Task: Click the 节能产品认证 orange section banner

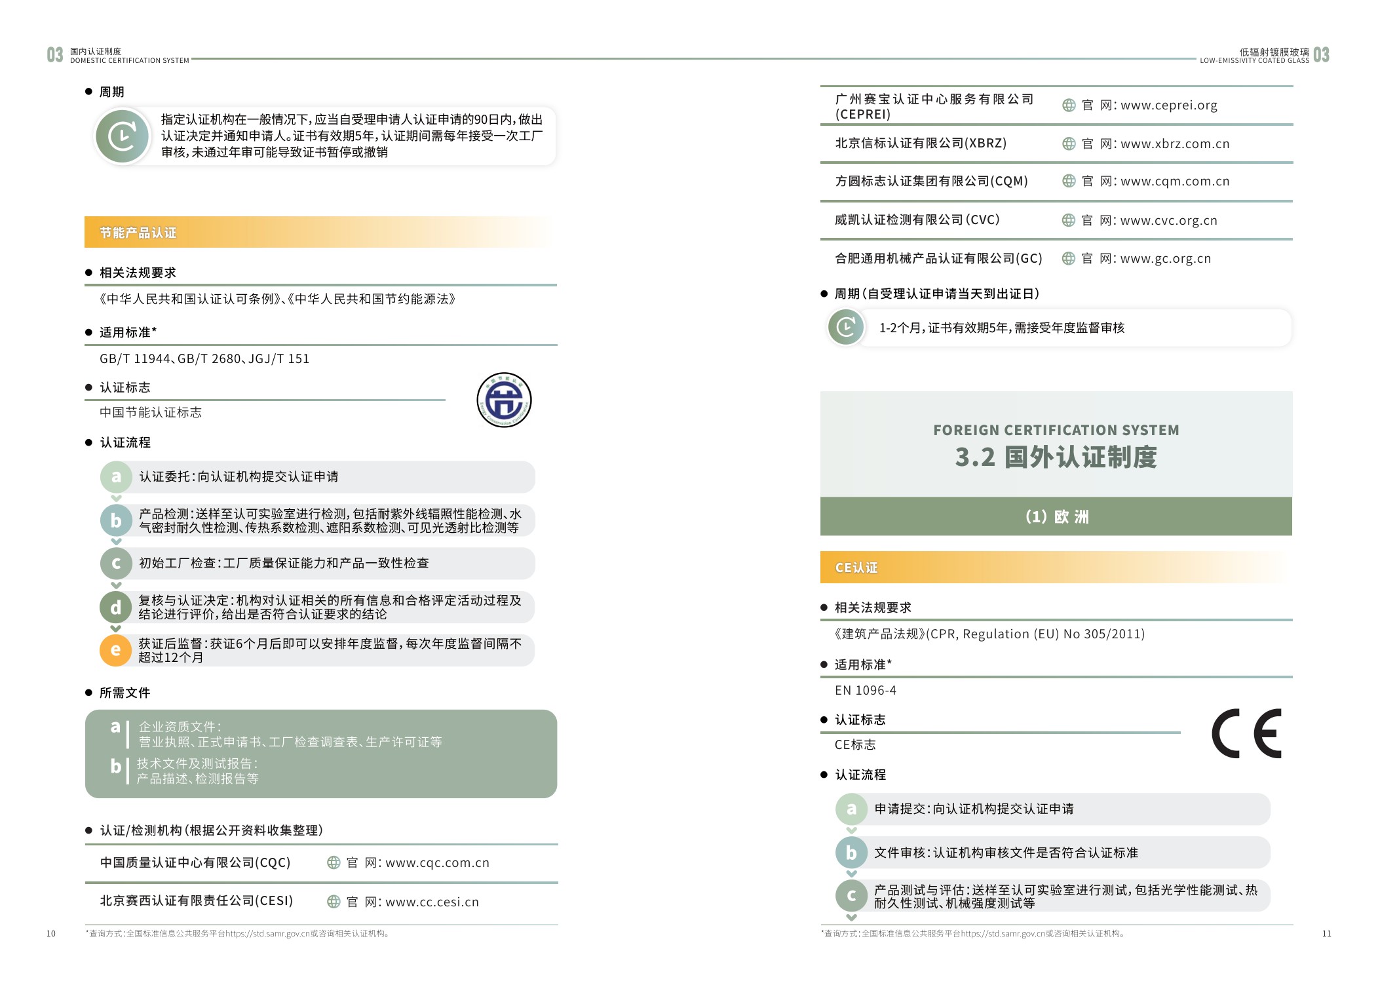Action: pos(320,232)
